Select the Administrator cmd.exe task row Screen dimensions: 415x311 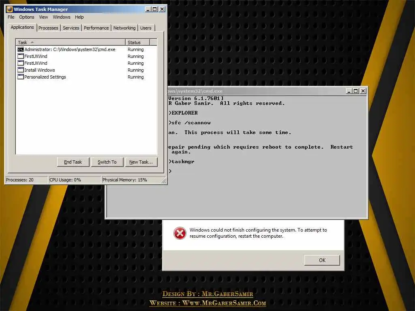pyautogui.click(x=86, y=49)
